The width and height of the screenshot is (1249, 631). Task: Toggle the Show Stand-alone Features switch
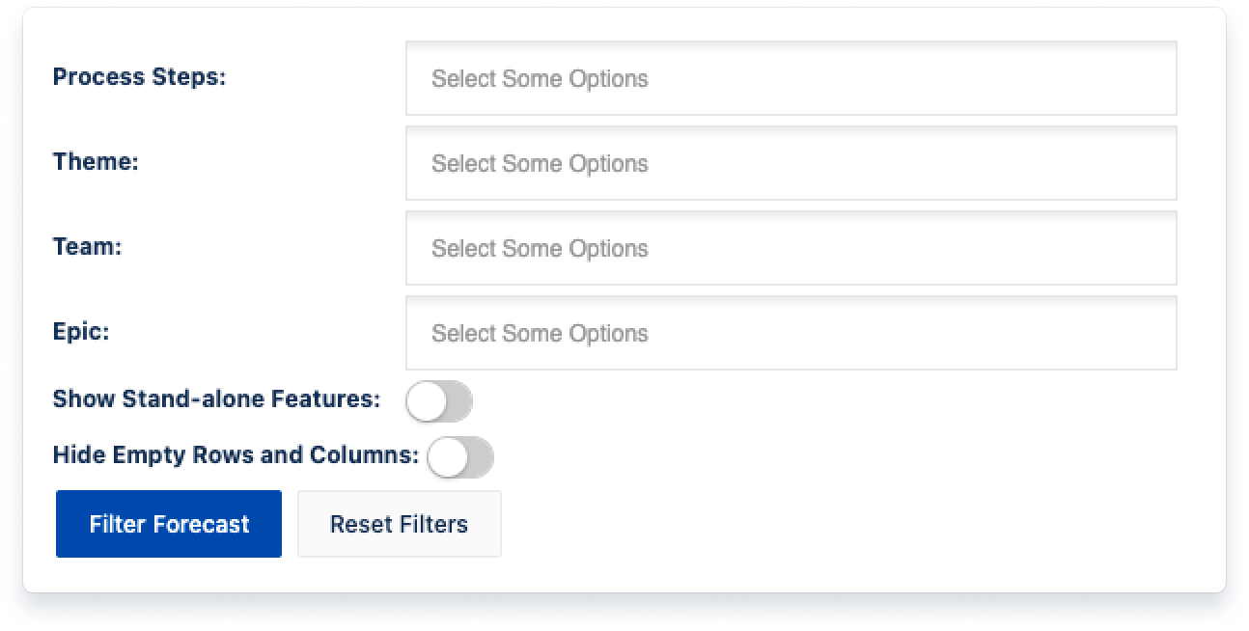(439, 401)
